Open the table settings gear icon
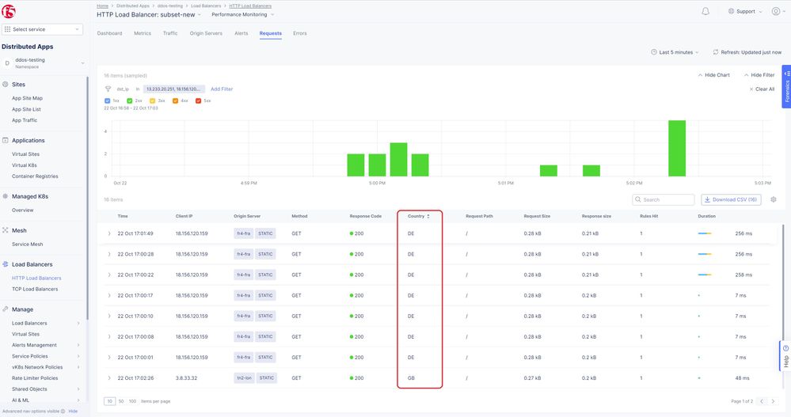 [x=773, y=200]
